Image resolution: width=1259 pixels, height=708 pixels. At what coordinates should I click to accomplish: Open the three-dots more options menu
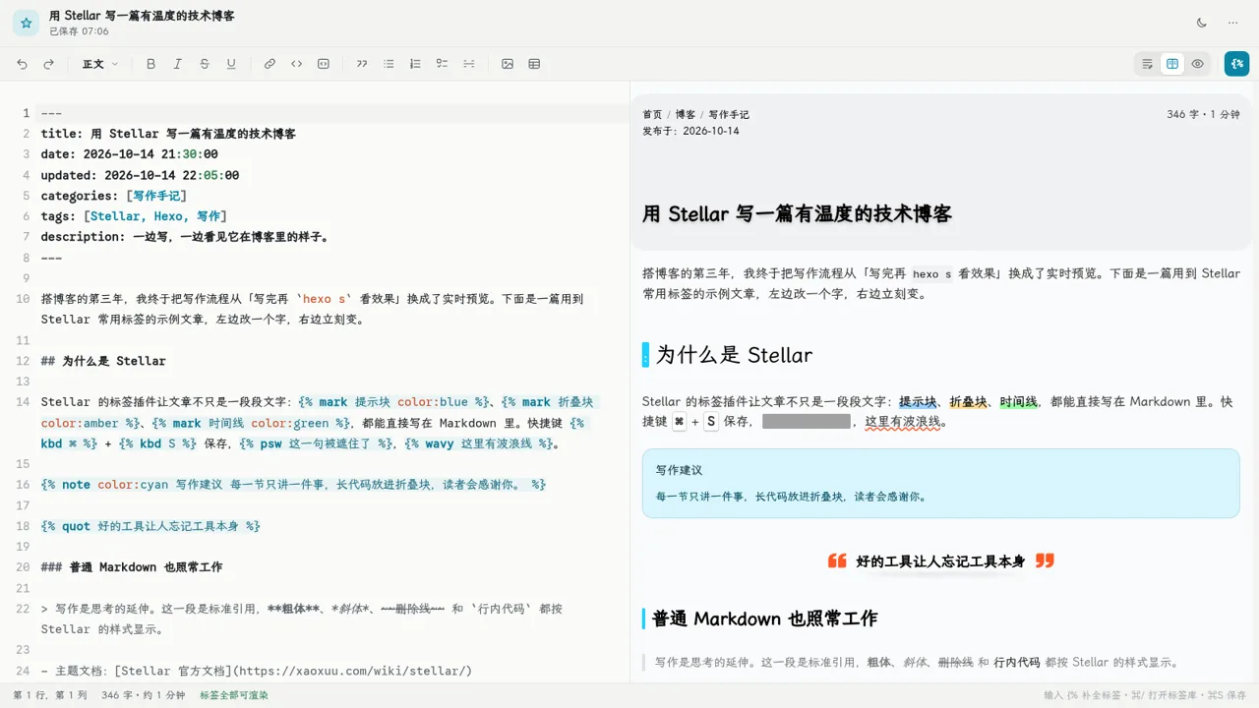pyautogui.click(x=1232, y=23)
